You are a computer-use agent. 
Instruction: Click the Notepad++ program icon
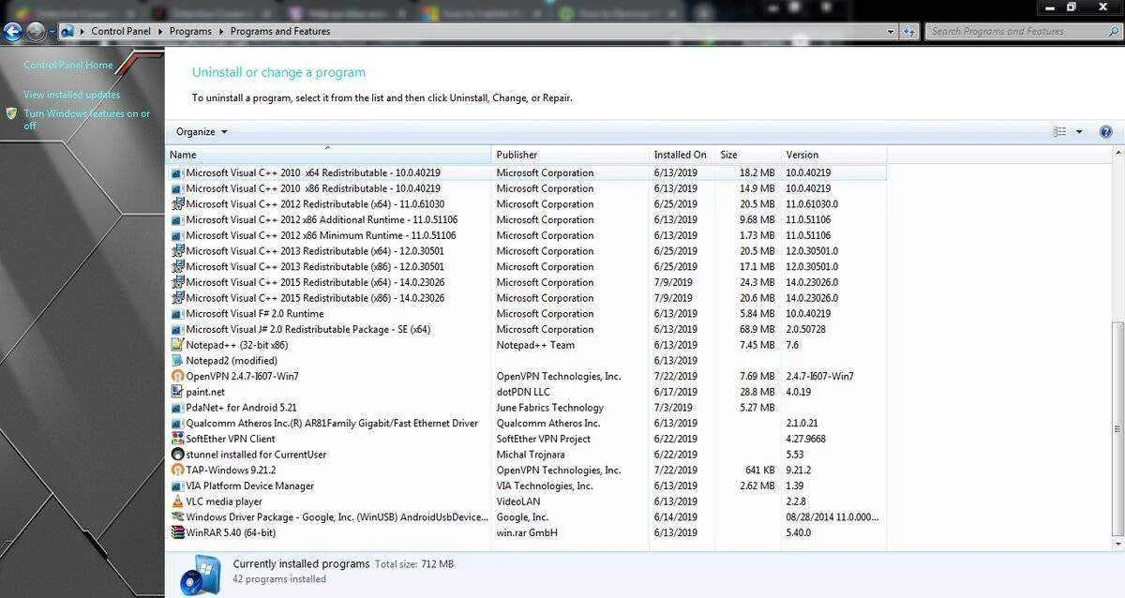pyautogui.click(x=178, y=345)
